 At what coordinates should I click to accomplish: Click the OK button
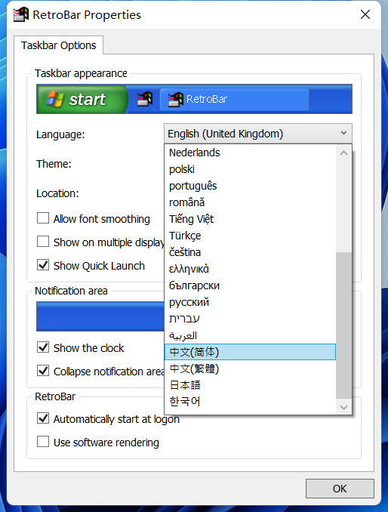point(340,489)
